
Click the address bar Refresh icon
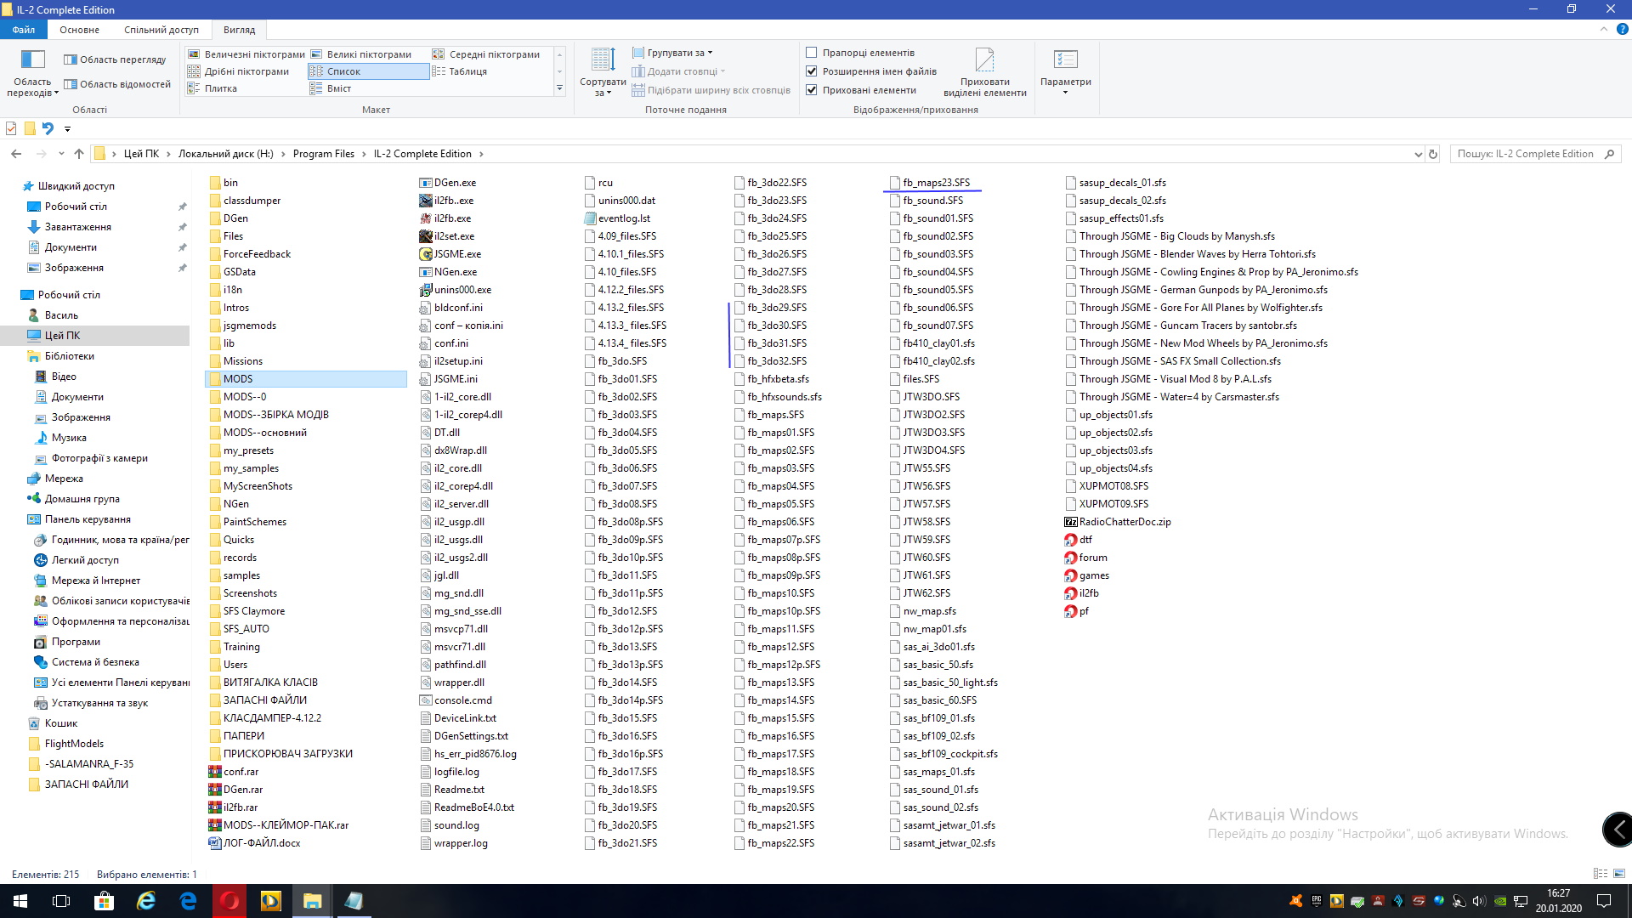click(1433, 154)
